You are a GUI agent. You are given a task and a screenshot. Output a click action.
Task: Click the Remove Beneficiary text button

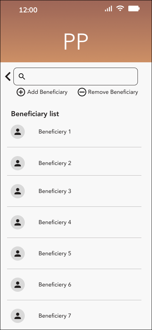coord(113,92)
